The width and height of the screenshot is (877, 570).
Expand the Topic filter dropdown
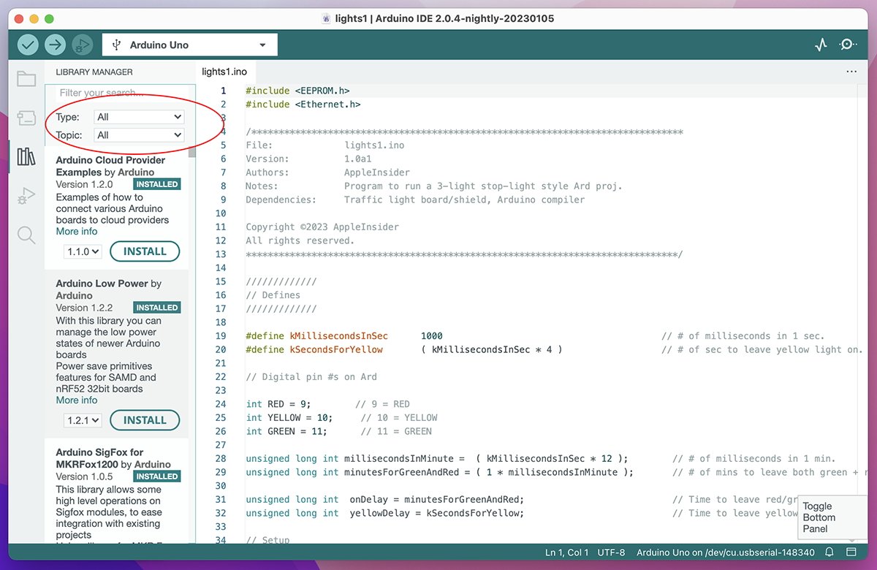click(x=139, y=135)
